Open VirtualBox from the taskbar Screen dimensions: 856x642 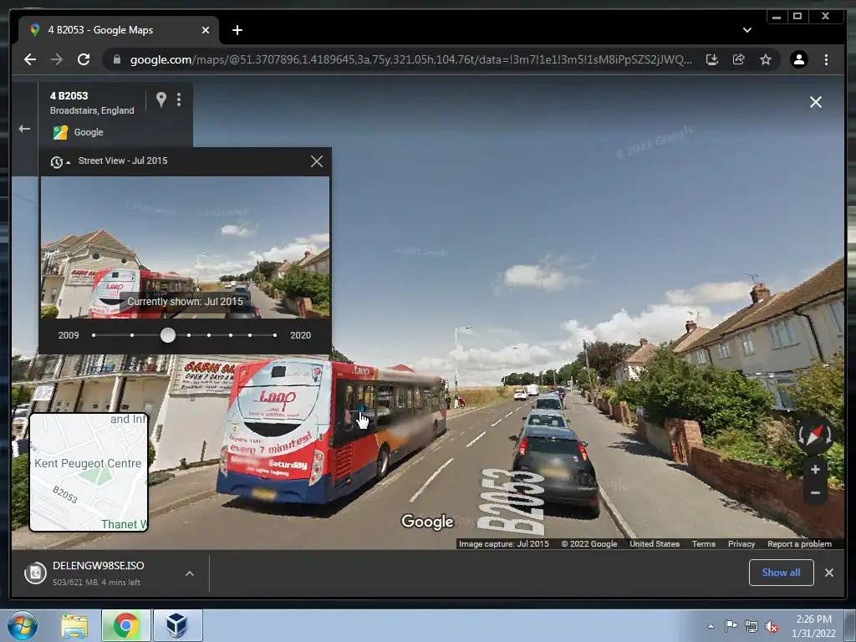tap(177, 625)
